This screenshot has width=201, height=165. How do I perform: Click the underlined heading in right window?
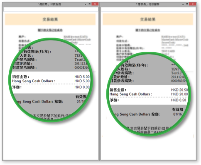[x=148, y=30]
